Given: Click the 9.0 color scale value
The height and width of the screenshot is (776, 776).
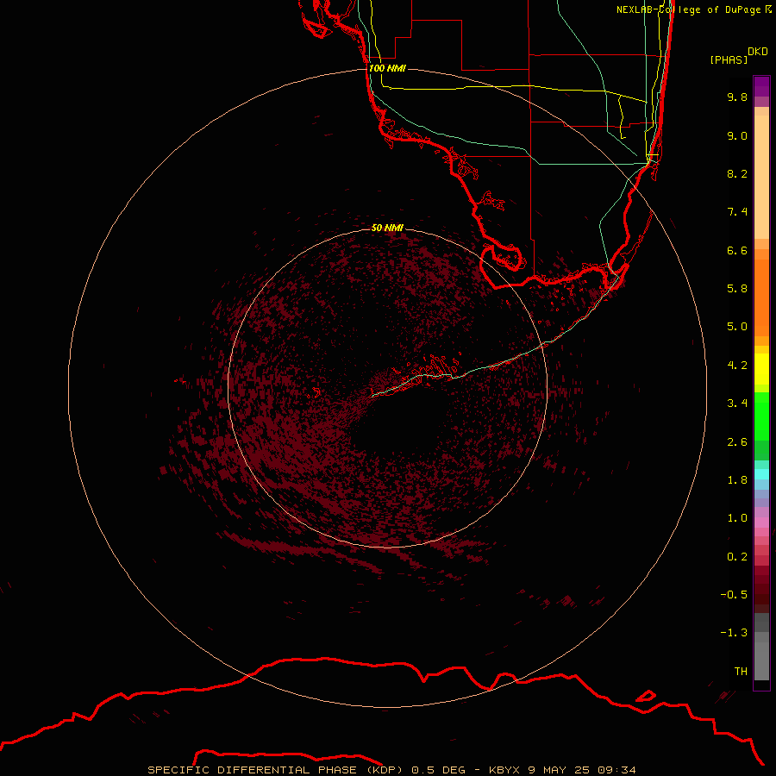Looking at the screenshot, I should 737,135.
